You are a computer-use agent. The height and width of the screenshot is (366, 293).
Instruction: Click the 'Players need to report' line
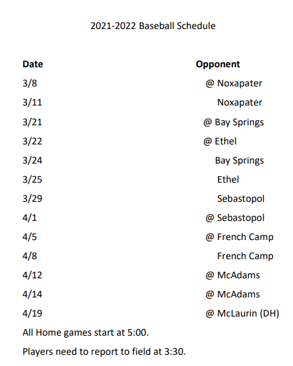(104, 351)
